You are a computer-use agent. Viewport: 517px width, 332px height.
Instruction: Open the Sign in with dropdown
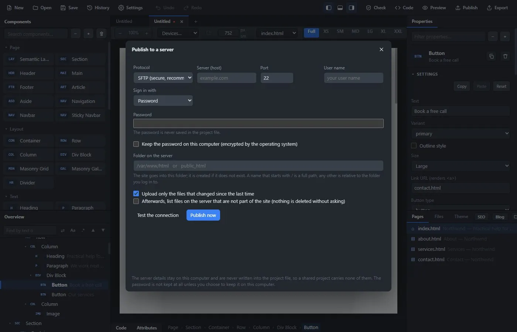[163, 101]
